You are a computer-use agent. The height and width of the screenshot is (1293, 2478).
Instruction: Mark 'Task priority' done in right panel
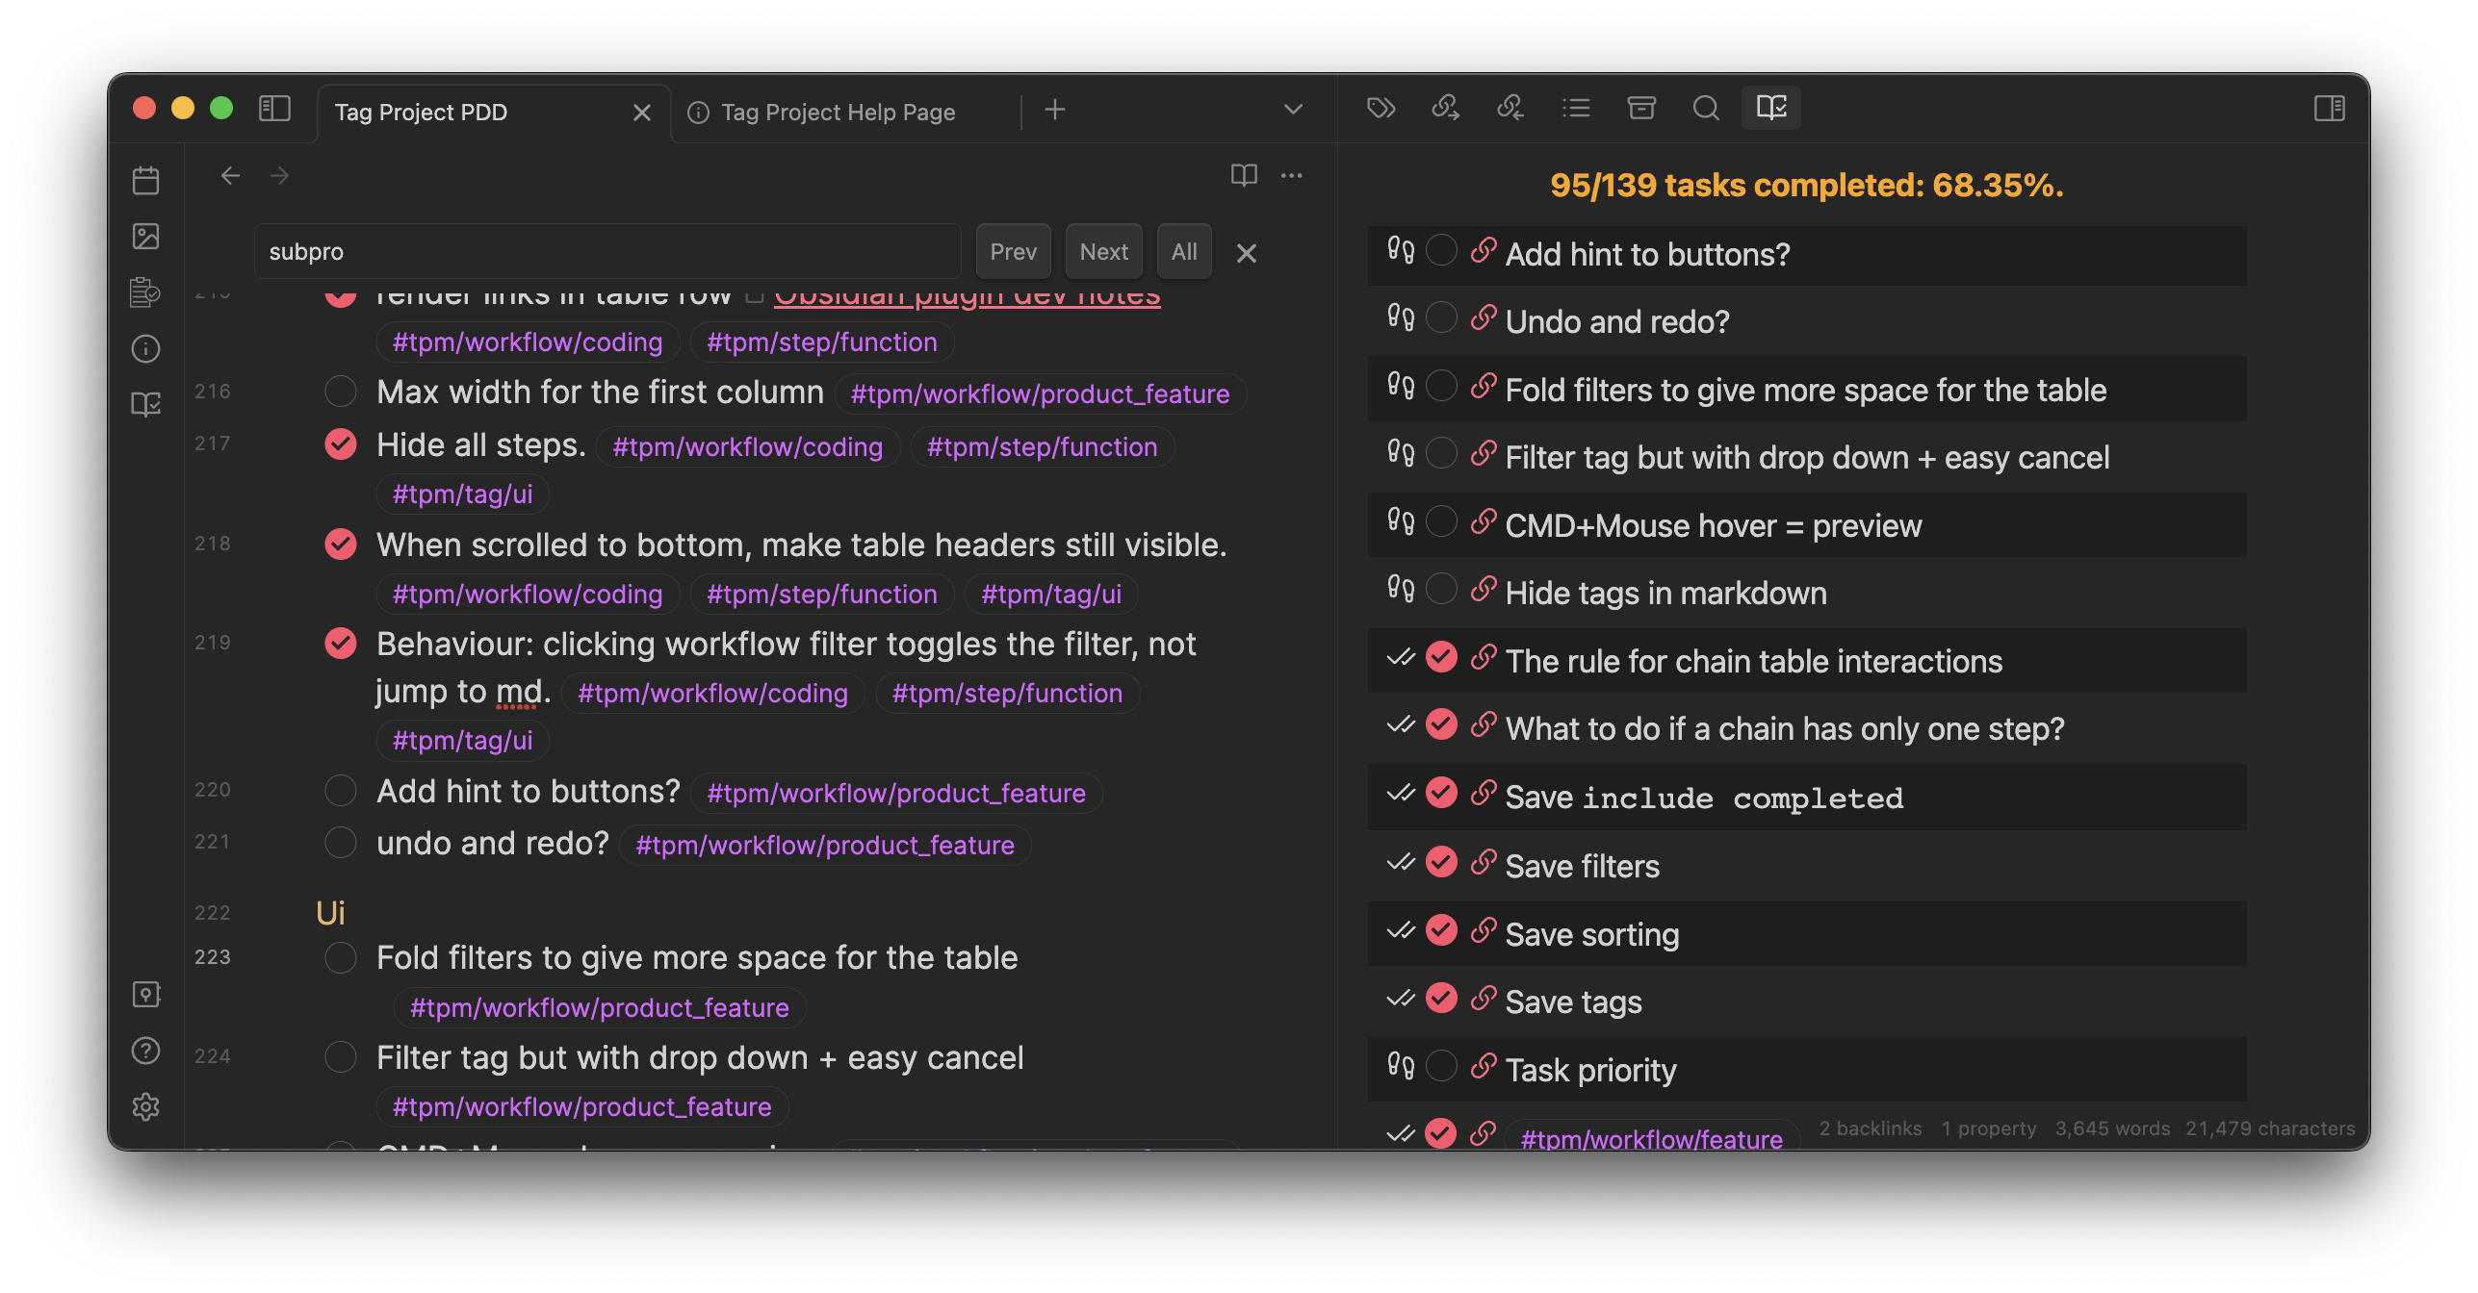pos(1441,1066)
